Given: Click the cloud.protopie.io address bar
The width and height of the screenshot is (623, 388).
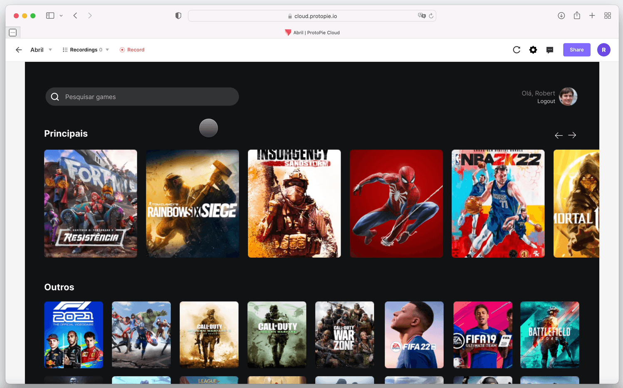Looking at the screenshot, I should [312, 16].
